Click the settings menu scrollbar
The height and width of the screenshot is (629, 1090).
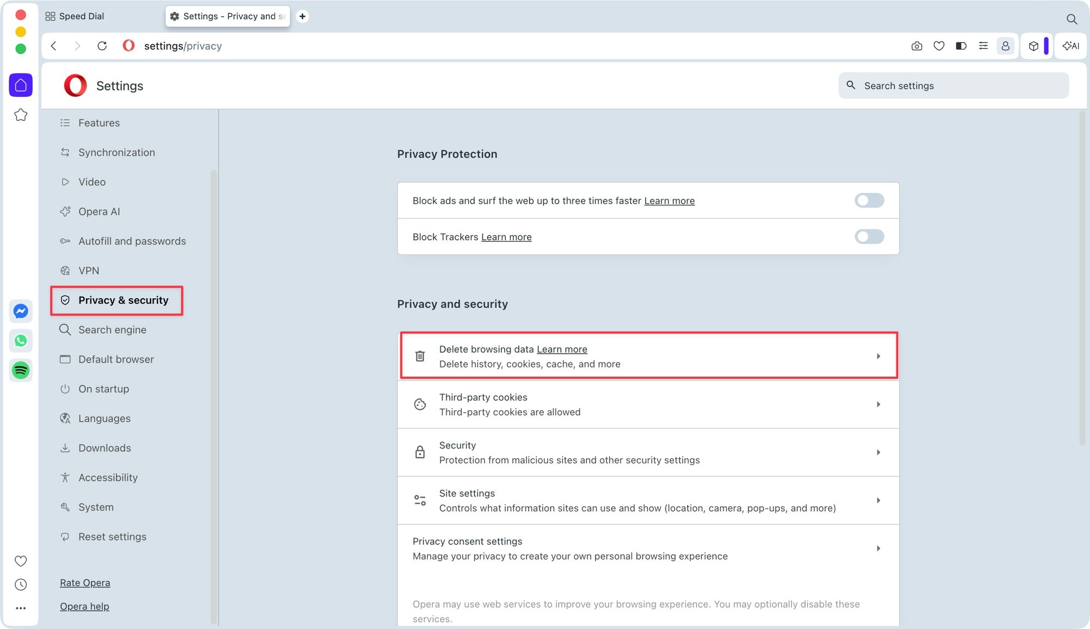click(x=214, y=396)
